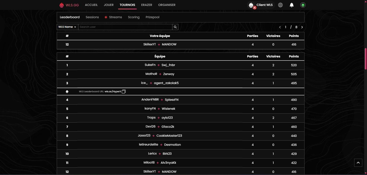Open the user profile avatar
Image resolution: width=367 pixels, height=175 pixels.
(303, 5)
